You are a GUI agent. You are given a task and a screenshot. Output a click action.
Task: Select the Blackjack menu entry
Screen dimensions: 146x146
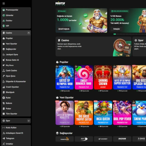[x=16, y=92]
